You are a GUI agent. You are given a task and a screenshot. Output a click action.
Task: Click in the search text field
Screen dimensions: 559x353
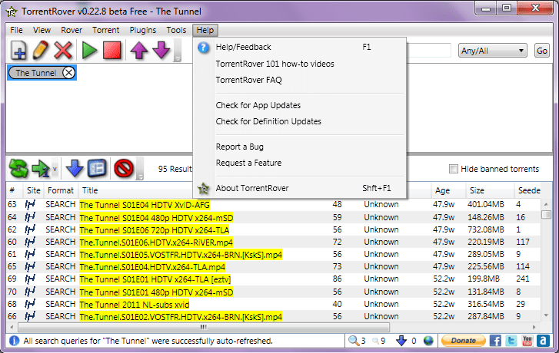(429, 51)
